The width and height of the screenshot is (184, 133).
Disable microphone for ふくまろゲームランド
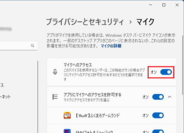pyautogui.click(x=158, y=116)
